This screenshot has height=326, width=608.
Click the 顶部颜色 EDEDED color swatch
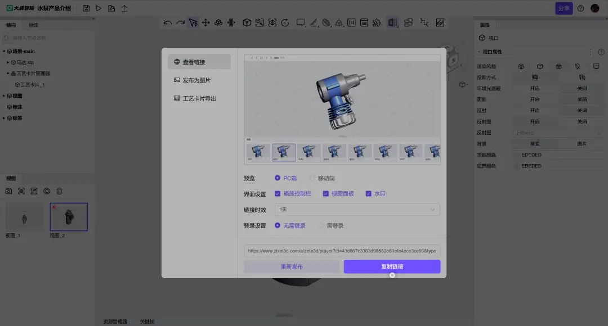pyautogui.click(x=516, y=155)
